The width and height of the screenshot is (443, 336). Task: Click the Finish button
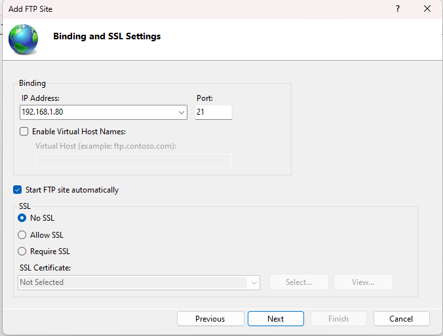pyautogui.click(x=338, y=319)
